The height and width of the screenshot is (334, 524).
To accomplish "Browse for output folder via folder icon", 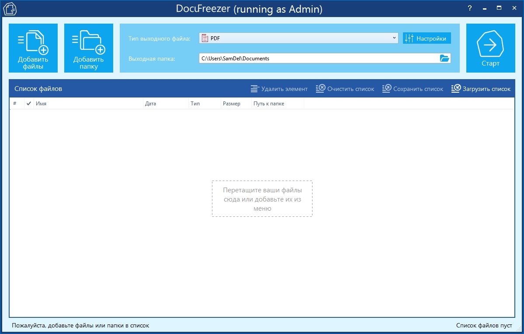I will pyautogui.click(x=444, y=58).
